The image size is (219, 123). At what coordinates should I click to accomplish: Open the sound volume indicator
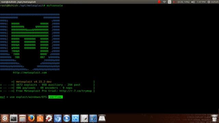[x=193, y=2]
